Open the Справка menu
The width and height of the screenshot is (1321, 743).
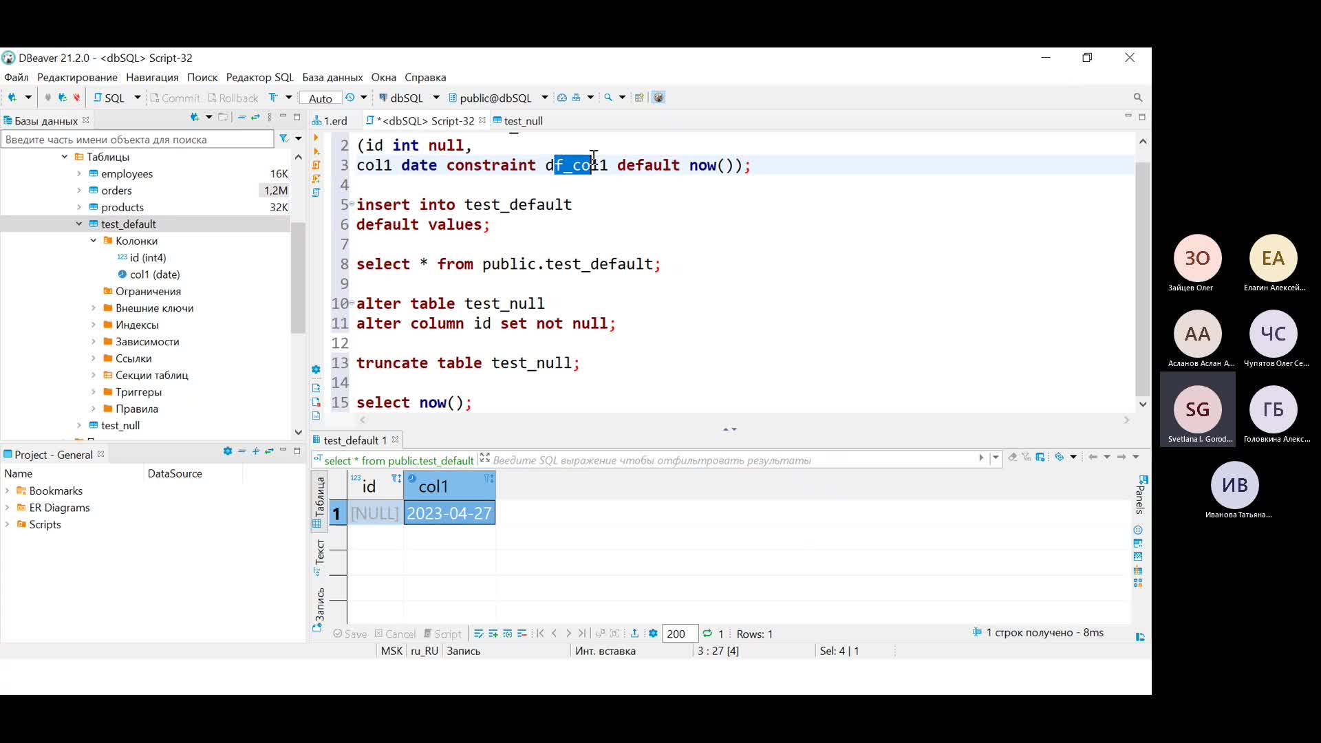[425, 77]
